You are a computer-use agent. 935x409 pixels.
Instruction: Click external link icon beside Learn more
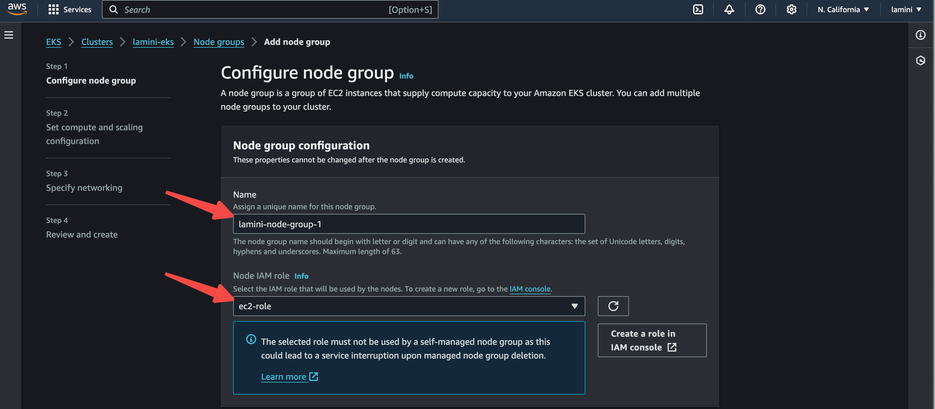click(x=314, y=376)
